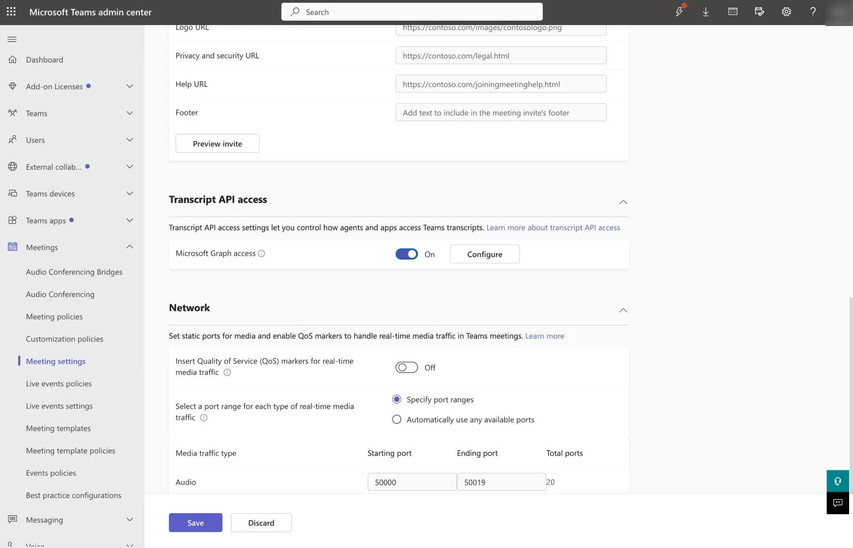Collapse the navigation hamburger menu
The height and width of the screenshot is (548, 853).
(12, 39)
